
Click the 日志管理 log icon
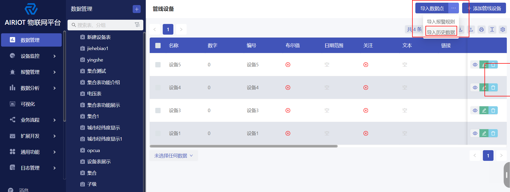[x=12, y=168]
